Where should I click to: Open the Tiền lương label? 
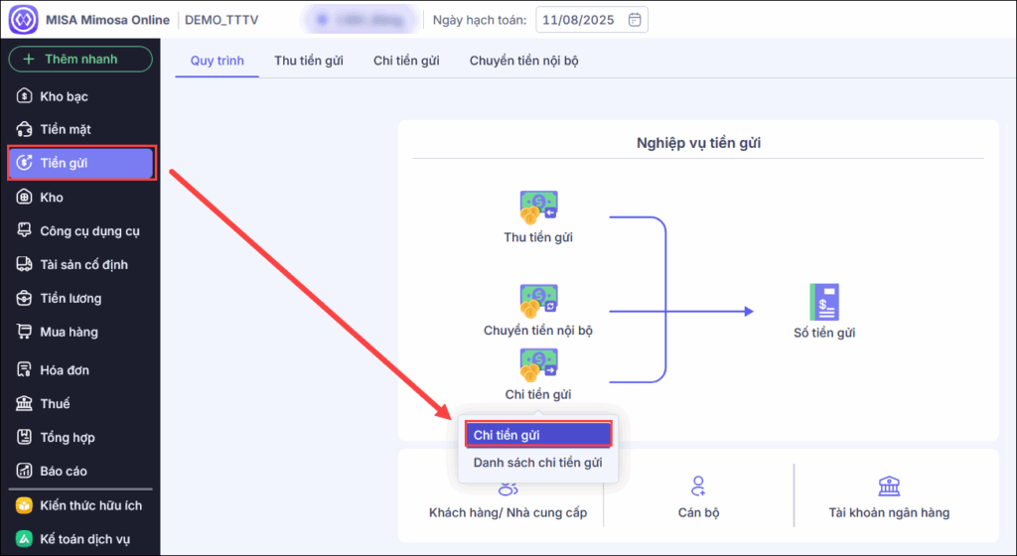(71, 299)
